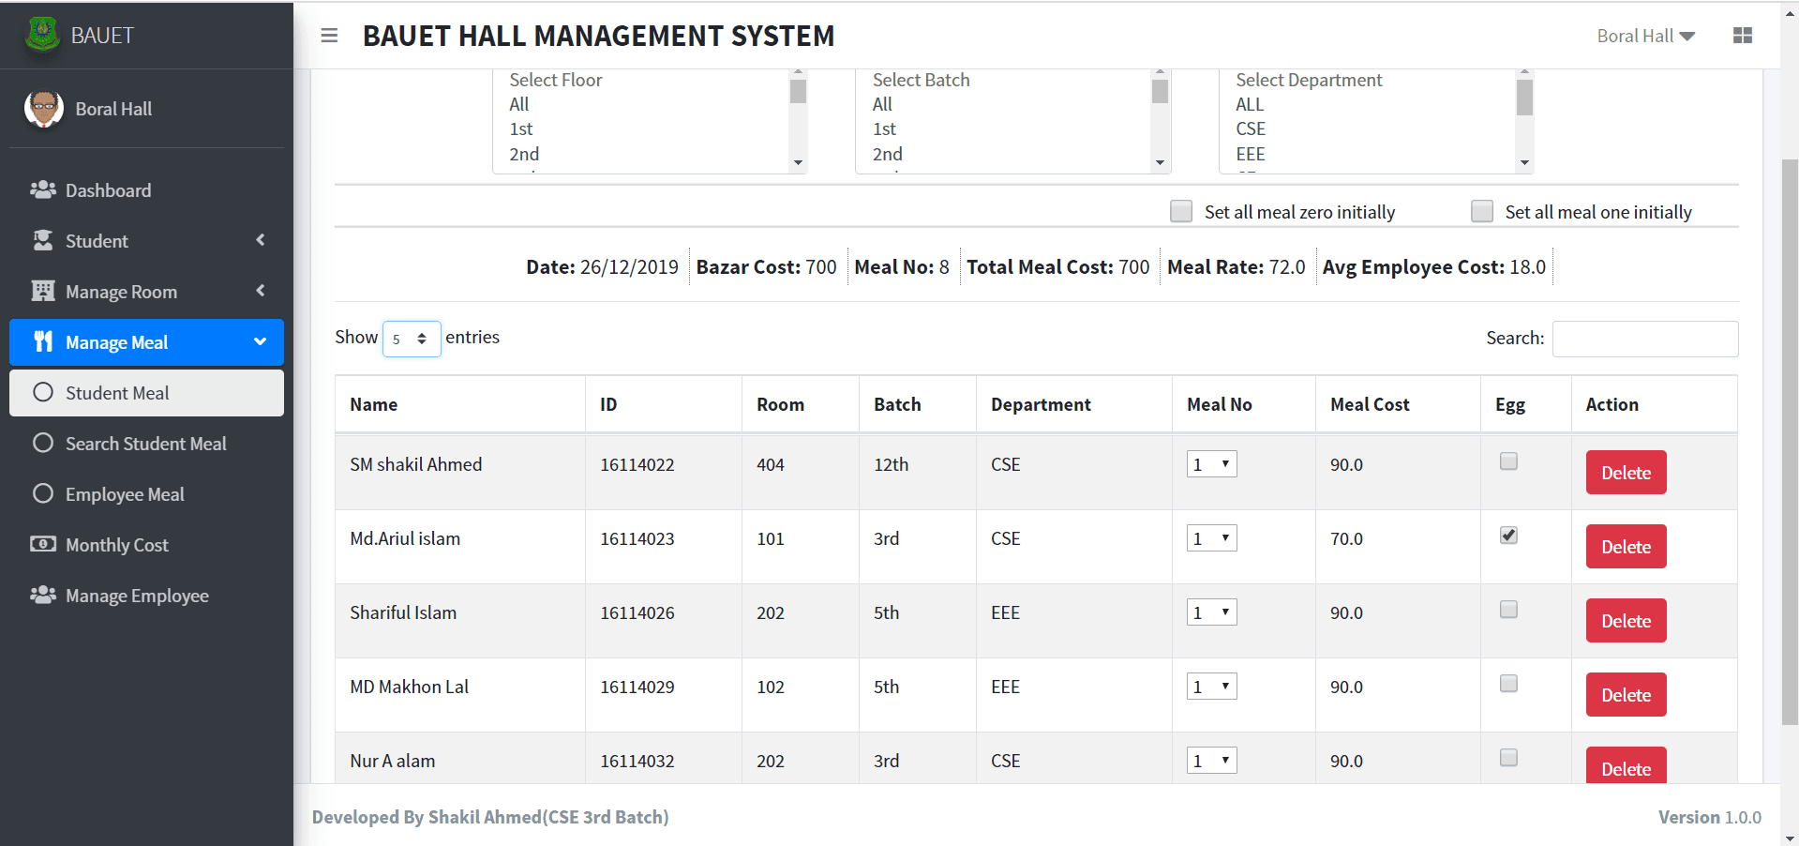The width and height of the screenshot is (1799, 846).
Task: Click the Select Floor list scrollbar
Action: coord(798,92)
